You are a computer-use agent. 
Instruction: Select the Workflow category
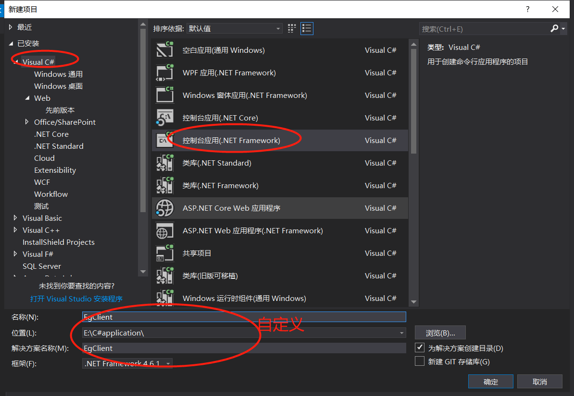coord(51,194)
